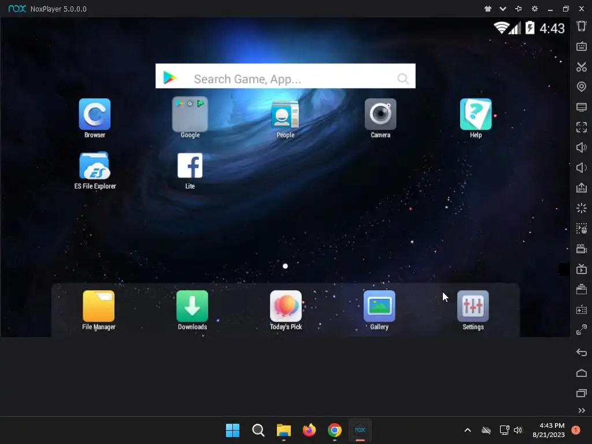
Task: Open the video recorder sidebar icon
Action: (x=582, y=249)
